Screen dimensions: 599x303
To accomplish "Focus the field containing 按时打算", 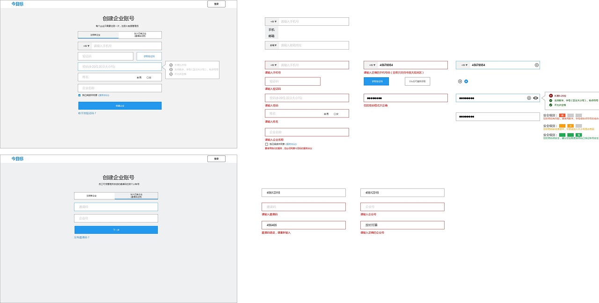I will [402, 225].
